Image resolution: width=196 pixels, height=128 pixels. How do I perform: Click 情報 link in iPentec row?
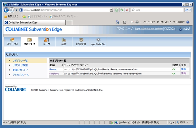[x=183, y=69]
